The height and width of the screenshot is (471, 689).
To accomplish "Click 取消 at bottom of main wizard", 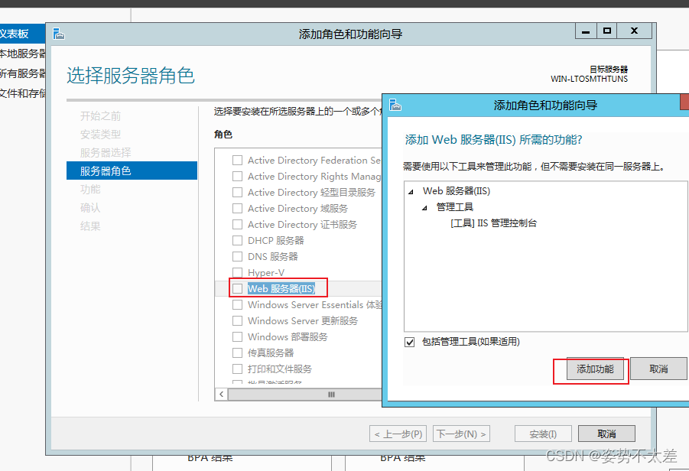I will 606,434.
